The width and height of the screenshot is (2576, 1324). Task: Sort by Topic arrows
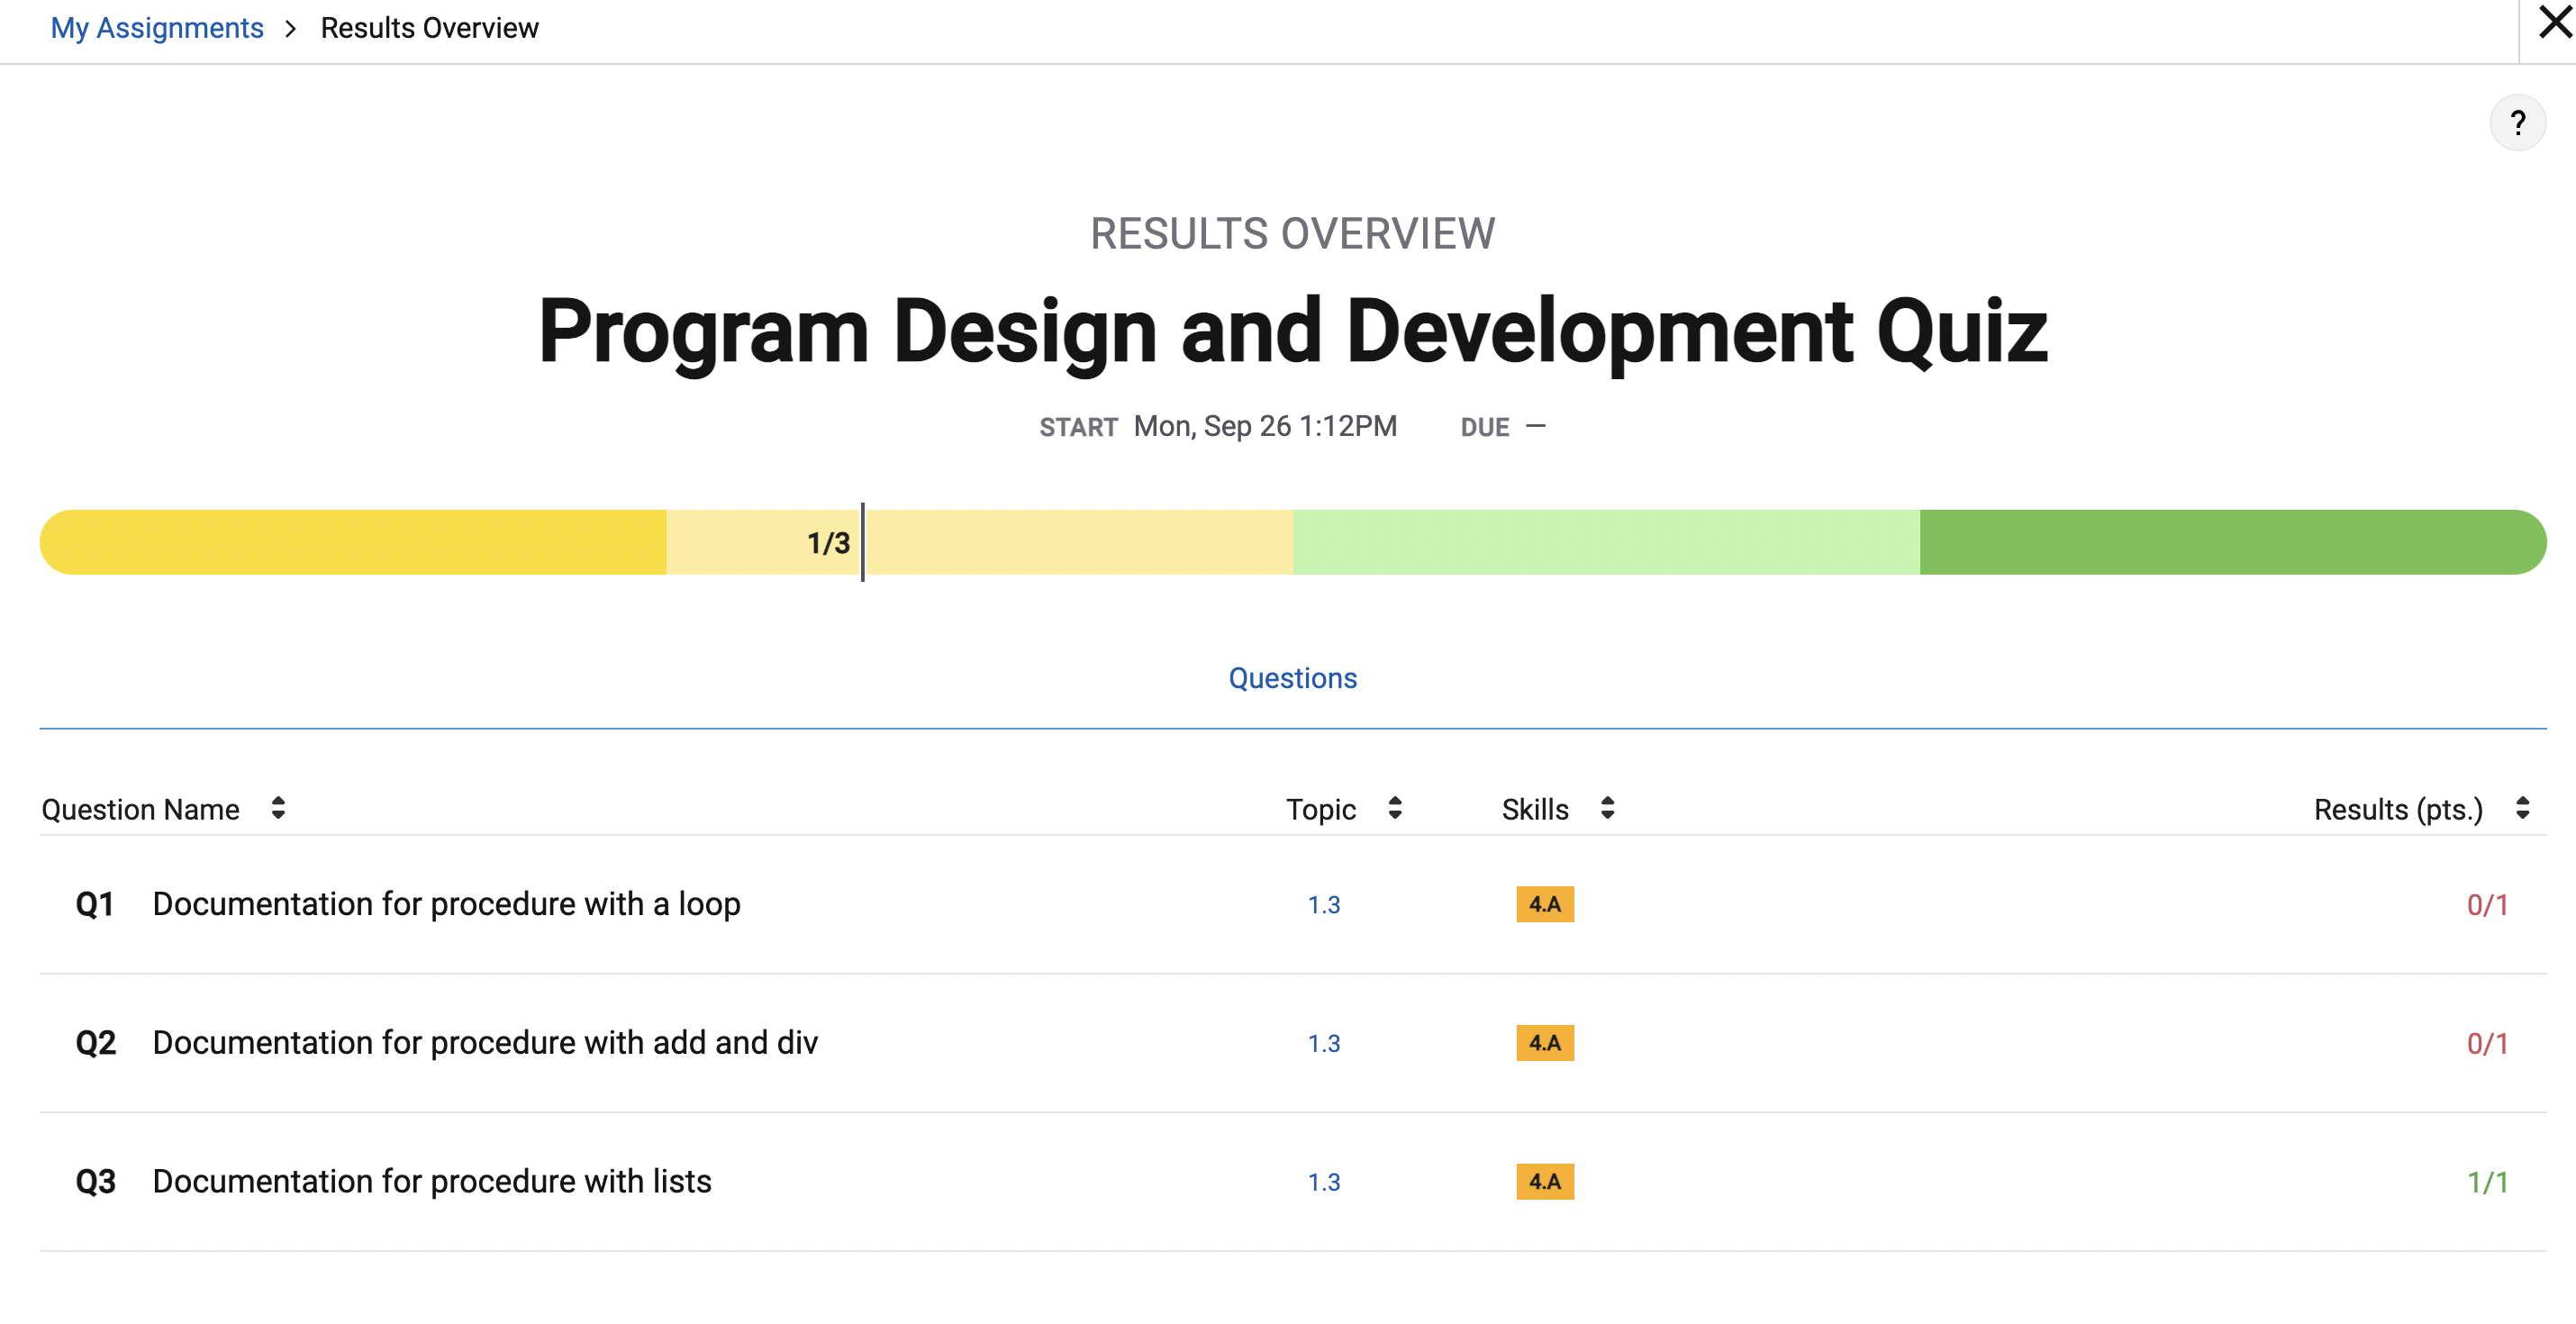(x=1395, y=808)
